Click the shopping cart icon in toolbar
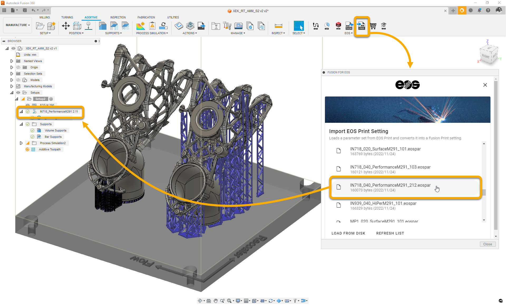Screen dimensions: 506x305 [373, 26]
